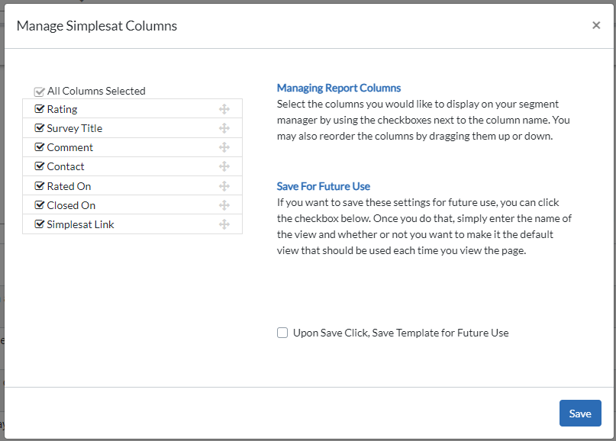Viewport: 616px width, 441px height.
Task: Click the Save For Future Use heading
Action: pyautogui.click(x=324, y=186)
